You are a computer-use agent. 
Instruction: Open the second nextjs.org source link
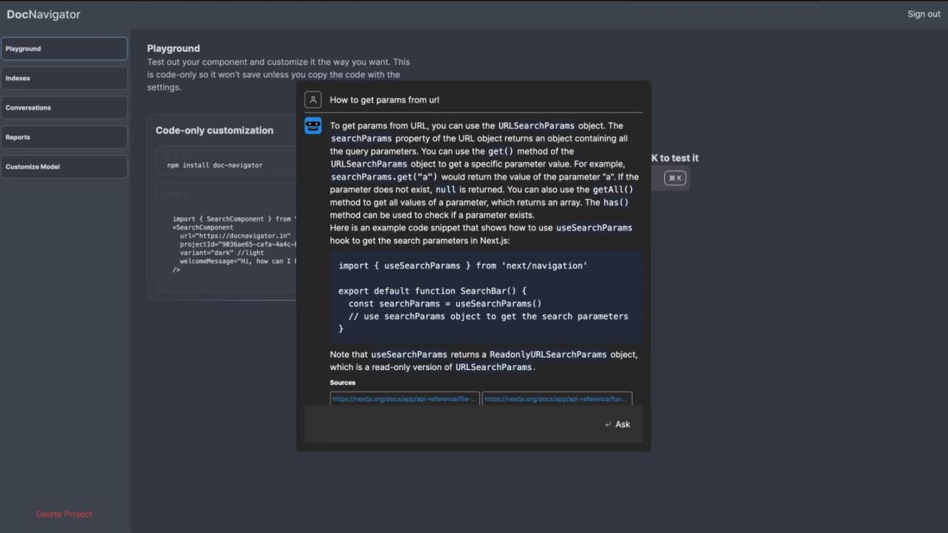coord(557,399)
